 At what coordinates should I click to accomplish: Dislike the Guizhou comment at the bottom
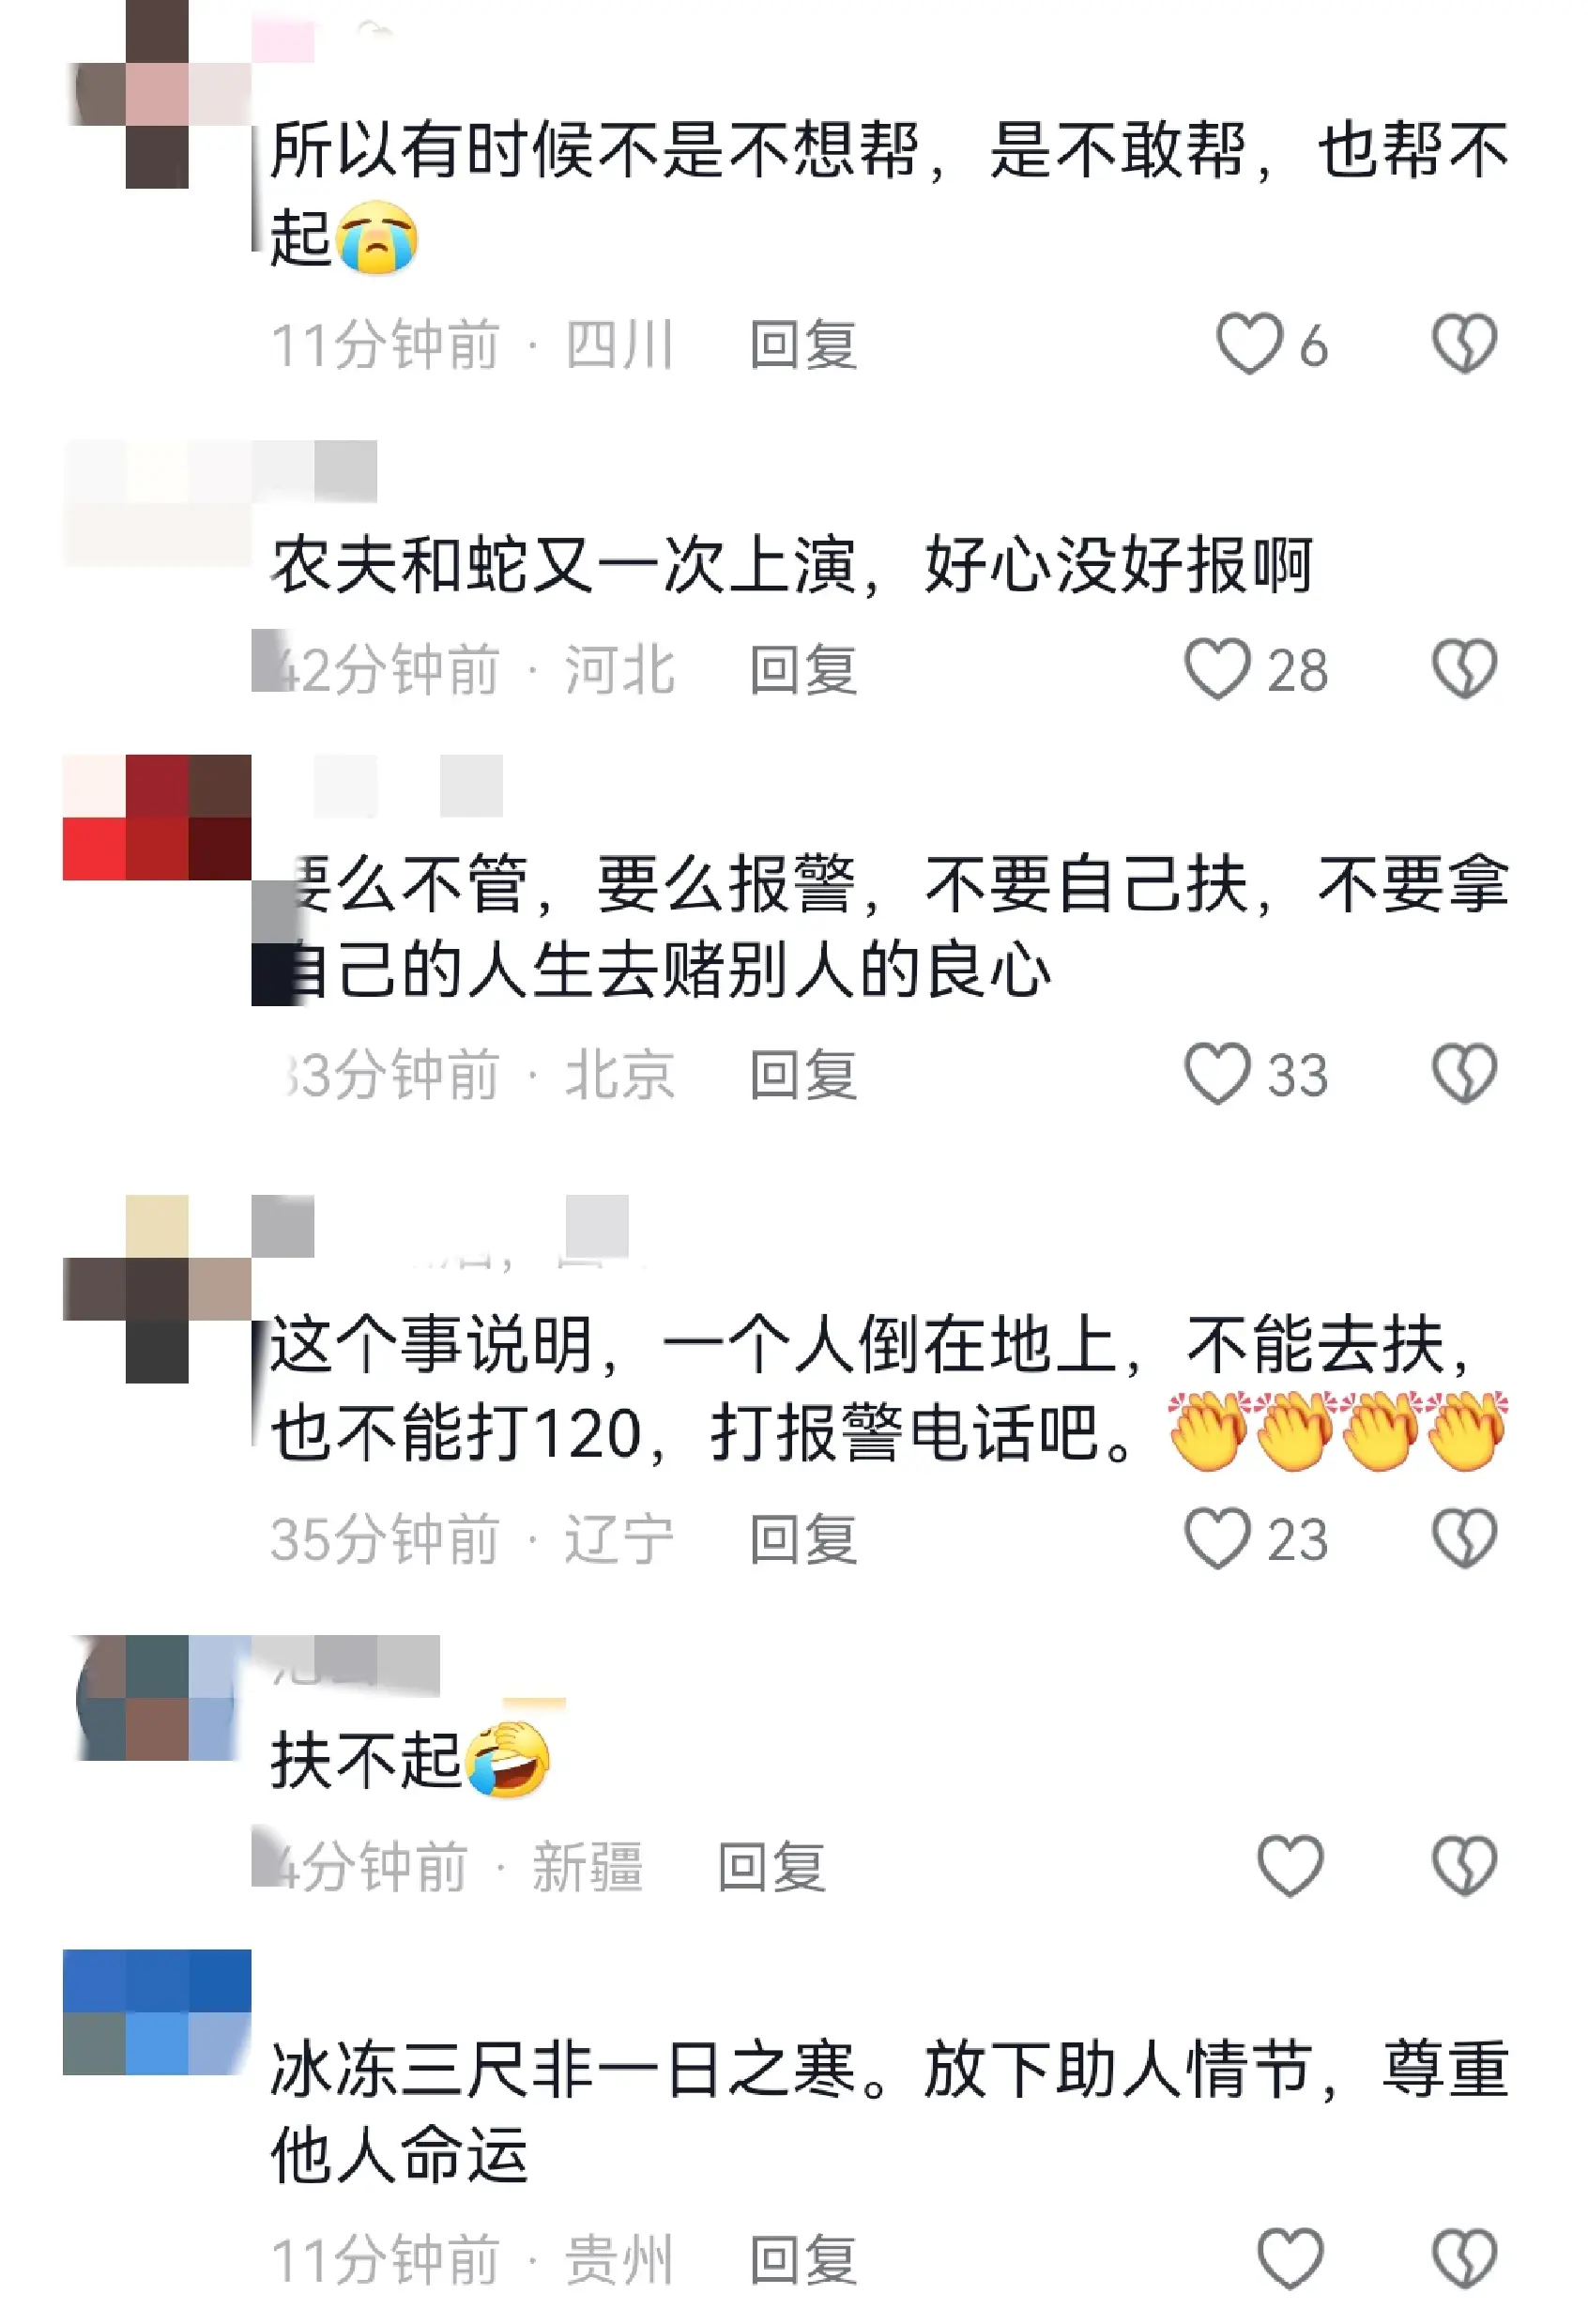tap(1464, 2258)
